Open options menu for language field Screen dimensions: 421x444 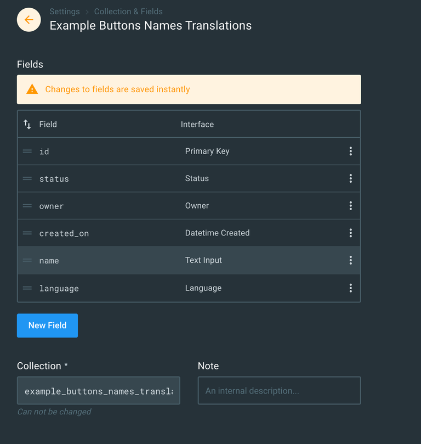click(x=350, y=288)
